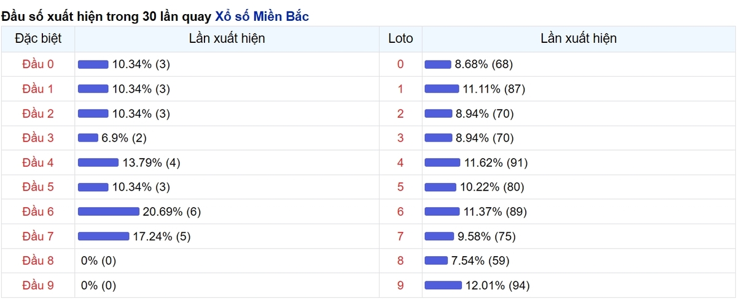Open the Xổ số Miền Bắc link
The image size is (737, 299).
pyautogui.click(x=262, y=17)
